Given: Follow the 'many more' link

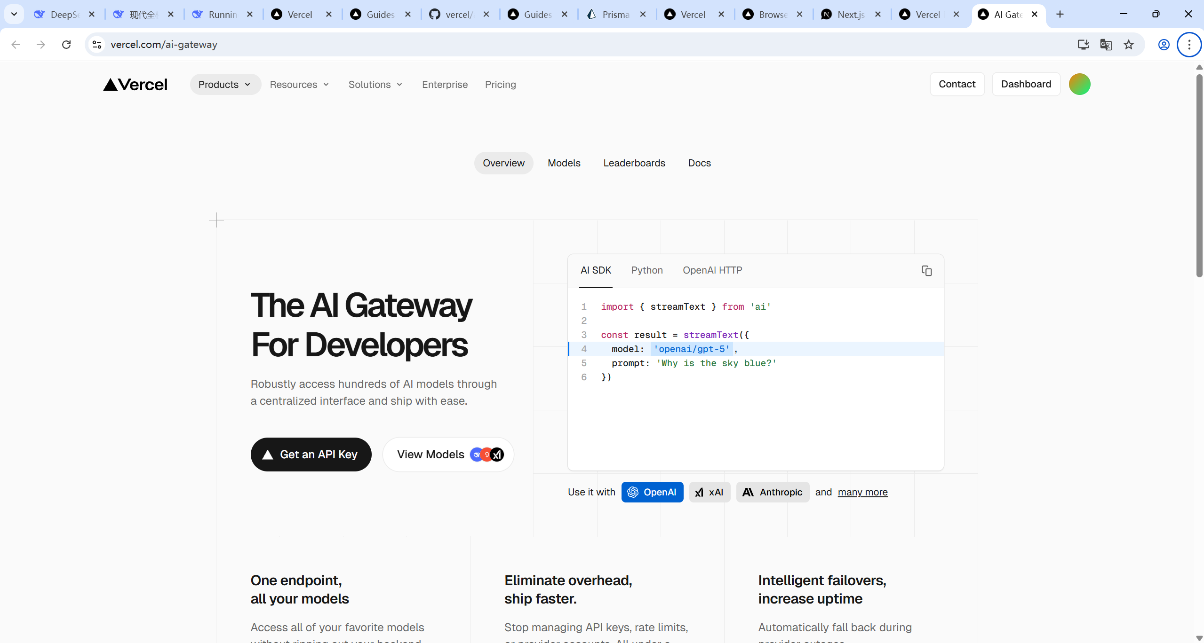Looking at the screenshot, I should tap(862, 492).
